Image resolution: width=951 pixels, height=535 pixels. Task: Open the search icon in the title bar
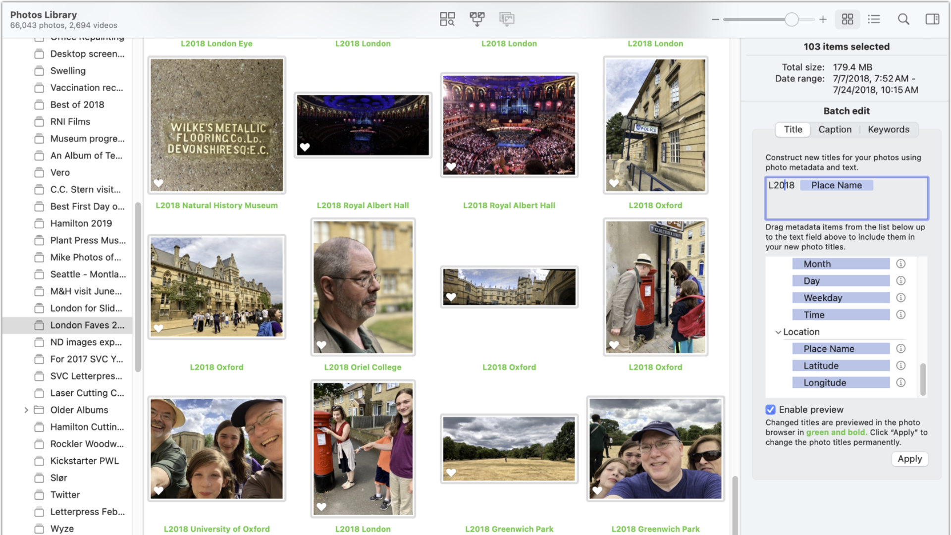(903, 19)
